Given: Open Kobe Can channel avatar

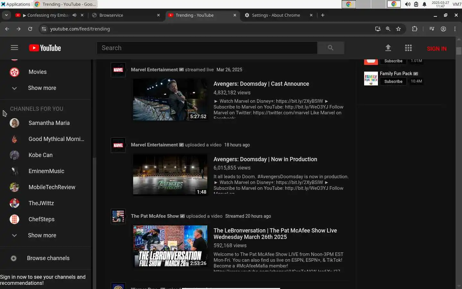Looking at the screenshot, I should (14, 155).
